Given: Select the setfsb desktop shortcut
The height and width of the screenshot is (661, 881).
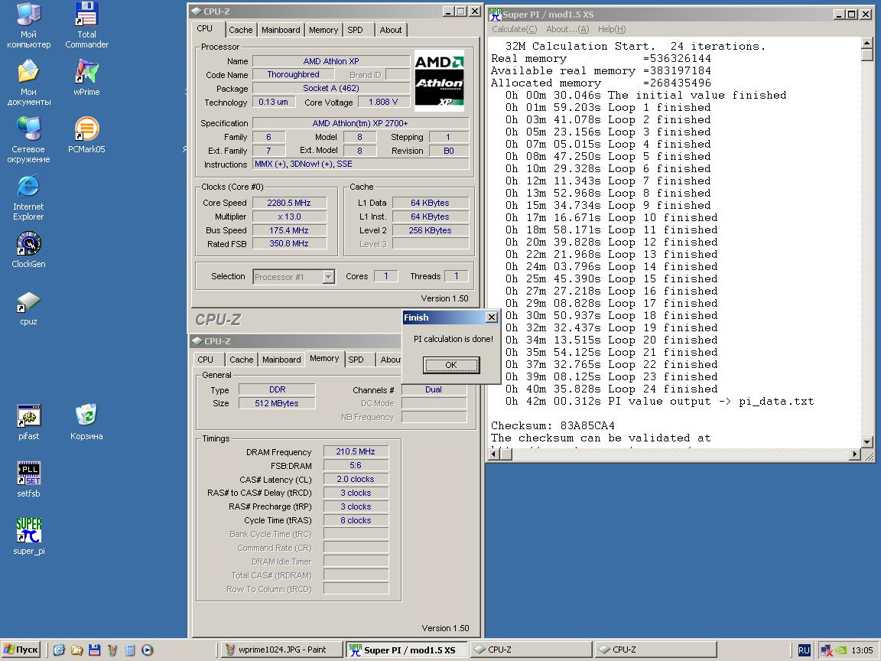Looking at the screenshot, I should point(28,480).
